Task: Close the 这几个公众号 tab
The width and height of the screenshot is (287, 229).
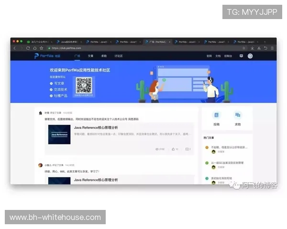Action: click(52, 42)
